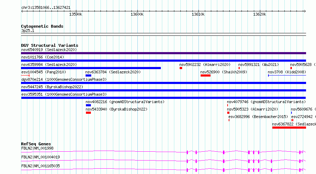Click the nsv6359984 Sedlazeck2020 blue bar
The image size is (316, 174).
(x=91, y=68)
